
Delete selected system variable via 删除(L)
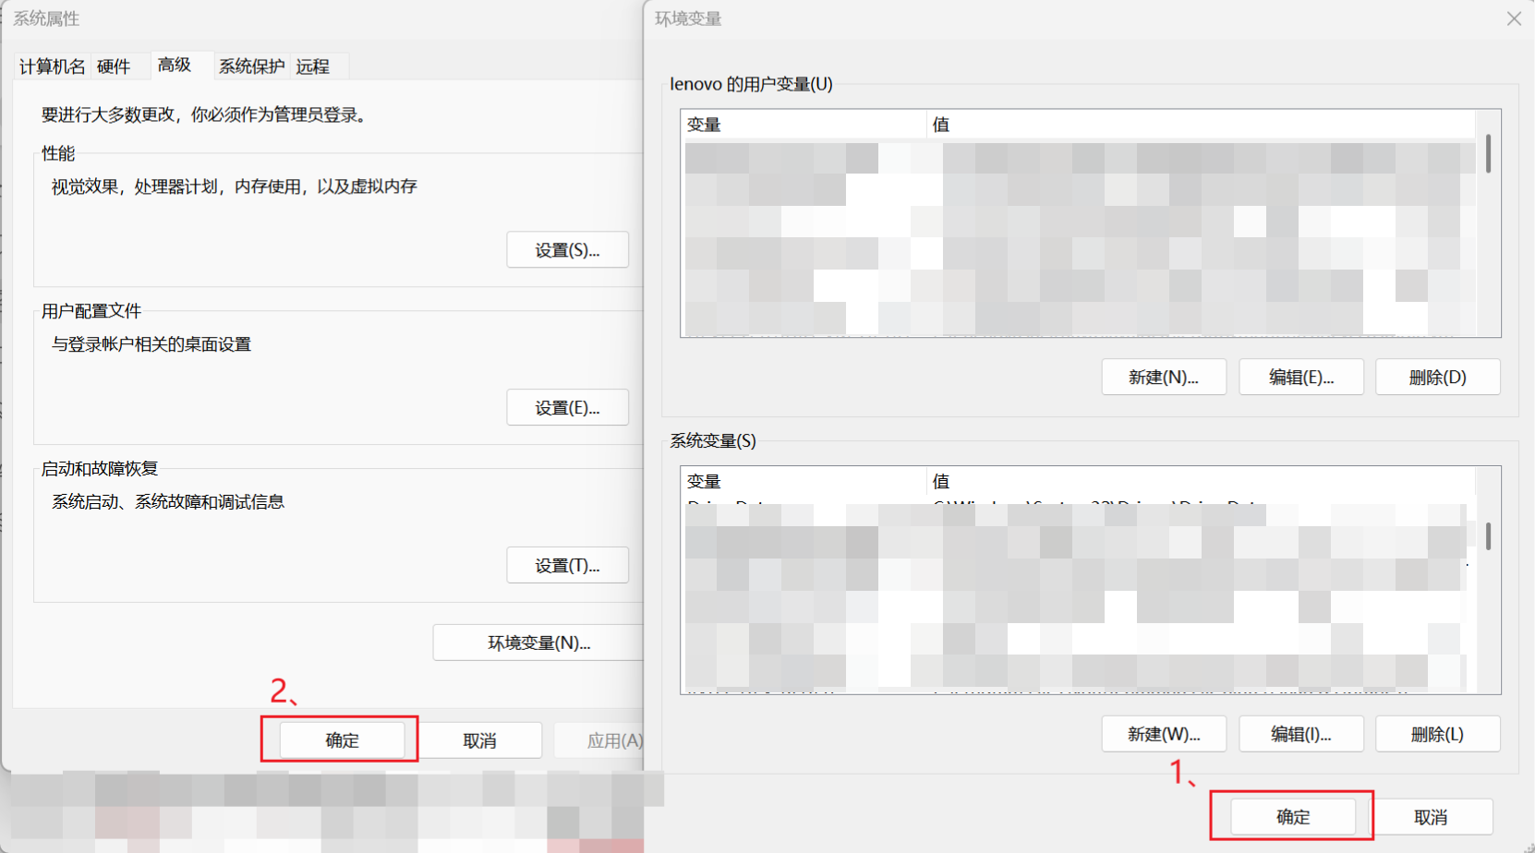pos(1437,734)
